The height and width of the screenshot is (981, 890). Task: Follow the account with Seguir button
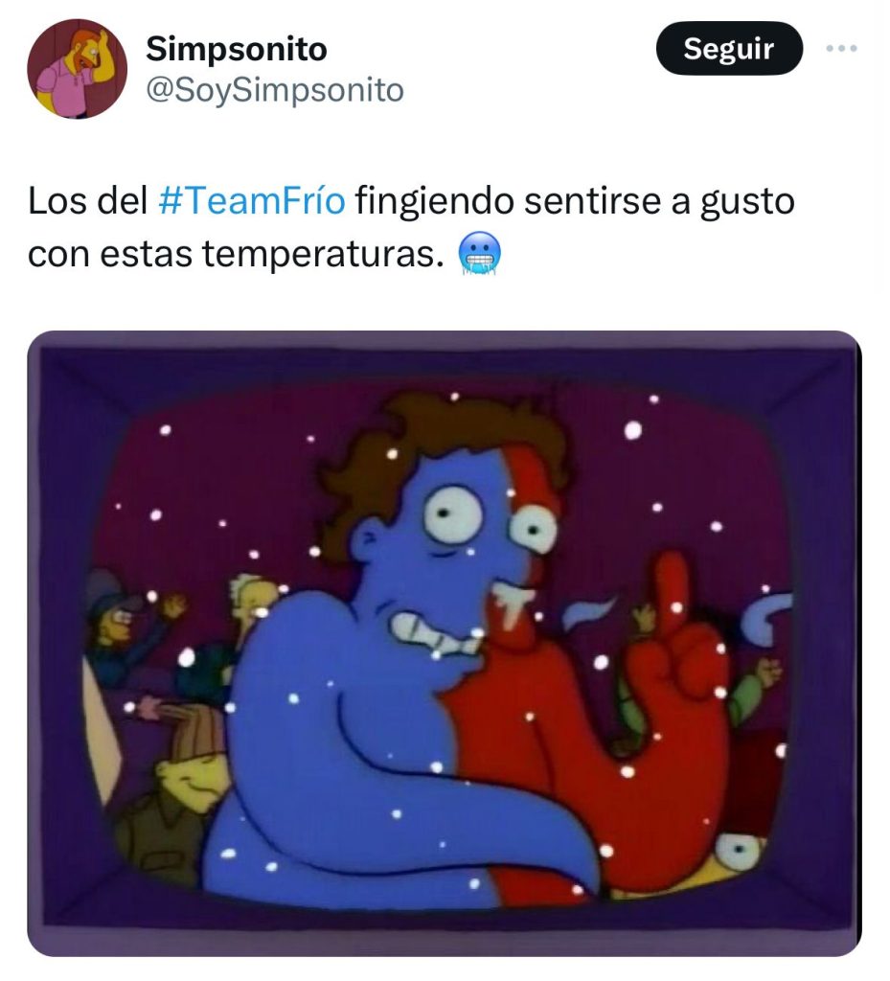729,48
